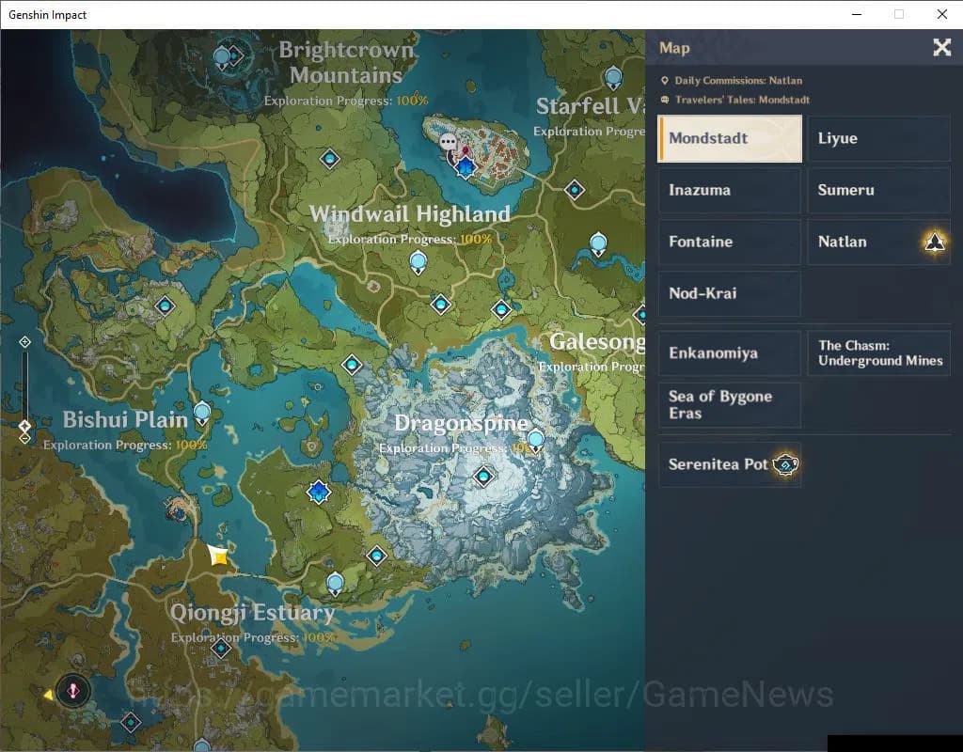This screenshot has height=752, width=963.
Task: Click the pink off-screen character indicator
Action: tap(73, 691)
